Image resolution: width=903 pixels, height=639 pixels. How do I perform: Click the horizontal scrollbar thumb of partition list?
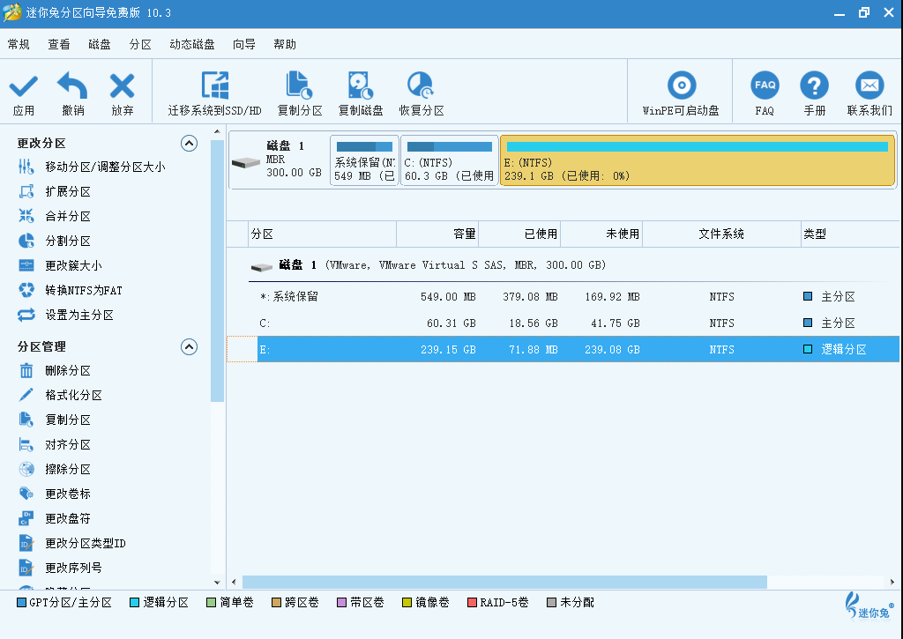pos(504,582)
